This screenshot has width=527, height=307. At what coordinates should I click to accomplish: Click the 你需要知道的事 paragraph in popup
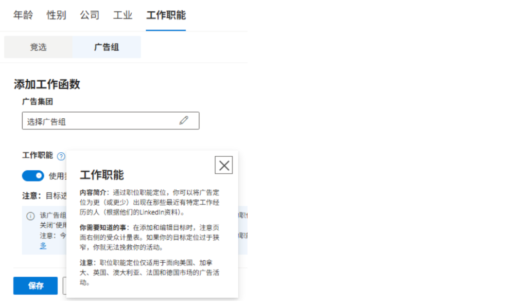coord(149,237)
